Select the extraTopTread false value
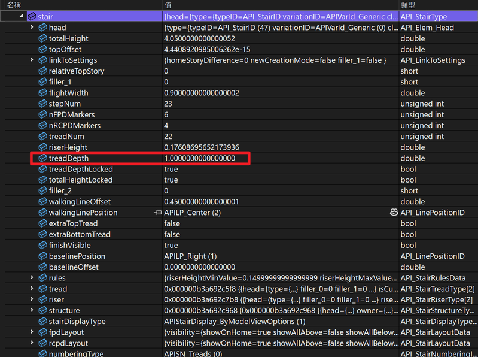 click(x=172, y=223)
